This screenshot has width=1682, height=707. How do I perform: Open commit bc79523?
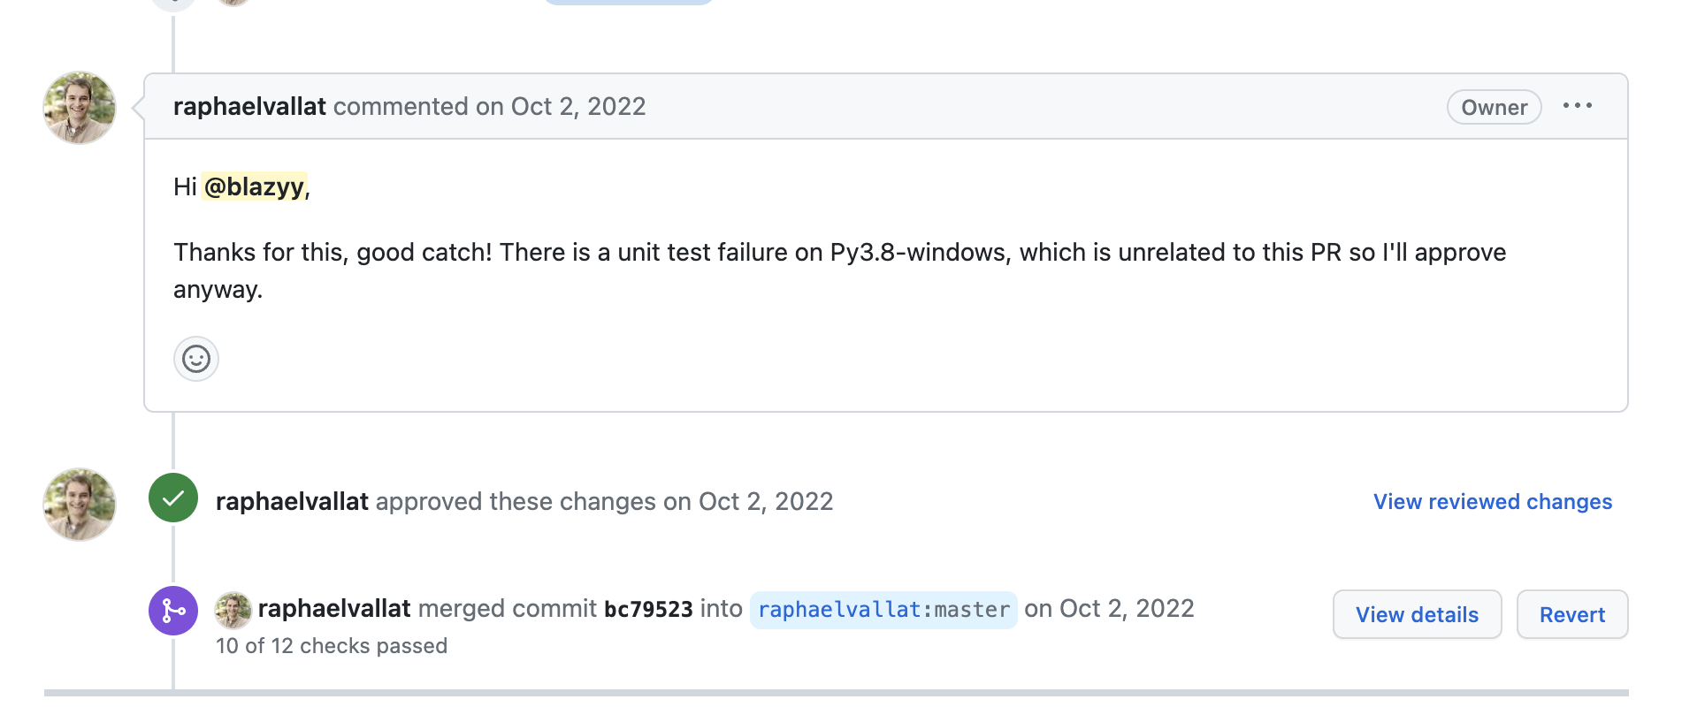[650, 609]
